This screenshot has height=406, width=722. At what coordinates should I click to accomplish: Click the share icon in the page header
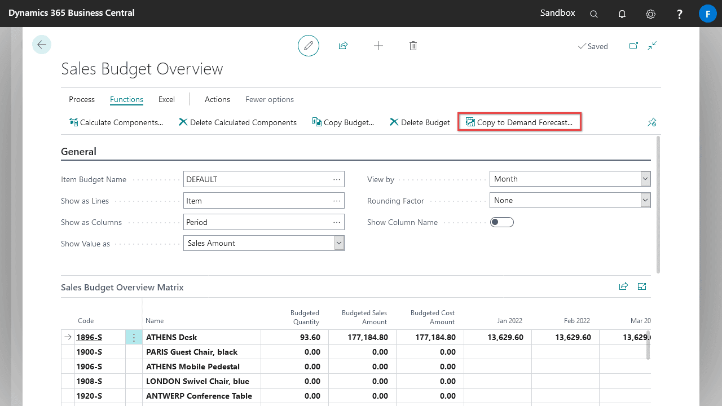coord(343,46)
